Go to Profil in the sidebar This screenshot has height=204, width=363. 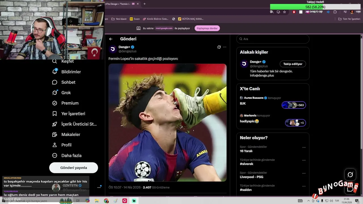[x=62, y=145]
